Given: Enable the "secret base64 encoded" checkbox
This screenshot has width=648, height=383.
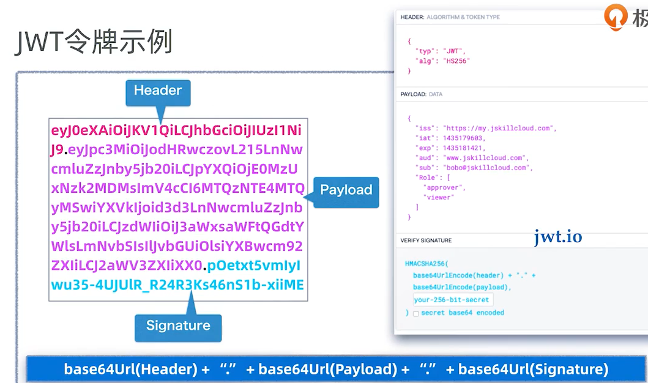Looking at the screenshot, I should click(416, 313).
